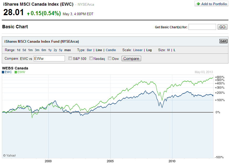The width and height of the screenshot is (230, 164).
Task: Select the 1d range
Action: [x=19, y=50]
